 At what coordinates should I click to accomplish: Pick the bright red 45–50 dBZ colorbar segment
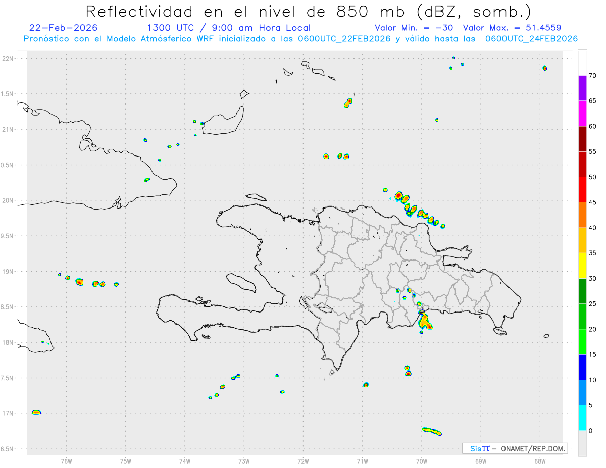[582, 189]
